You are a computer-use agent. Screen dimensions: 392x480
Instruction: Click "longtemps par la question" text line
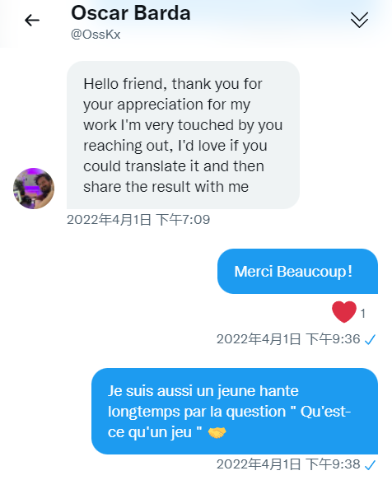coord(197,412)
